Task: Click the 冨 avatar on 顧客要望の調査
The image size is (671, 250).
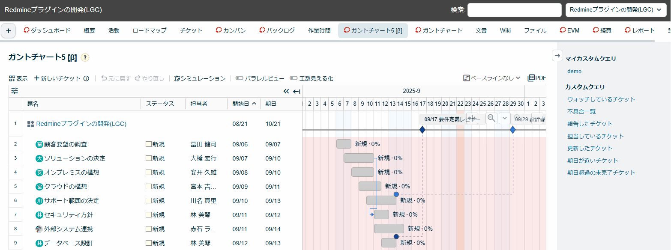Action: (x=39, y=144)
